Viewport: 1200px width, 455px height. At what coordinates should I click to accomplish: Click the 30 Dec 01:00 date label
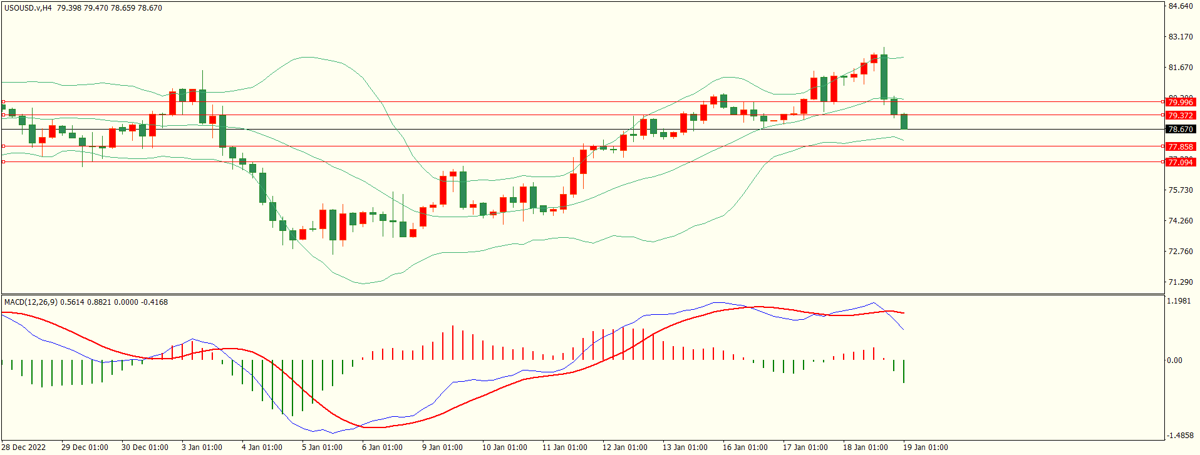pos(145,447)
